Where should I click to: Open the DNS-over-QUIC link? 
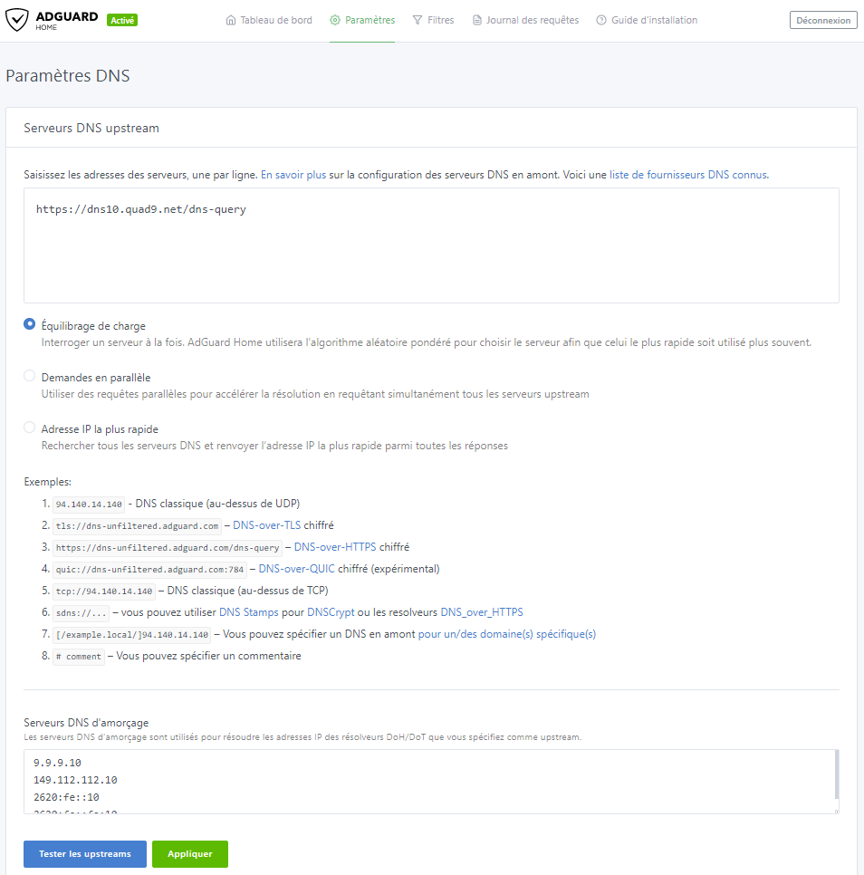tap(297, 569)
